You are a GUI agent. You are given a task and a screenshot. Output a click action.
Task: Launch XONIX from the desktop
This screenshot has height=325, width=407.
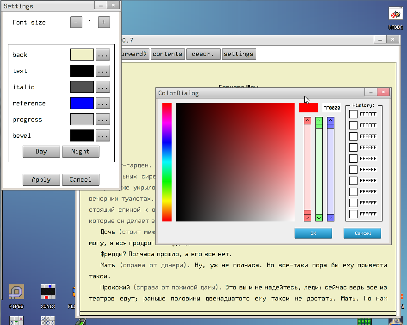(x=48, y=292)
